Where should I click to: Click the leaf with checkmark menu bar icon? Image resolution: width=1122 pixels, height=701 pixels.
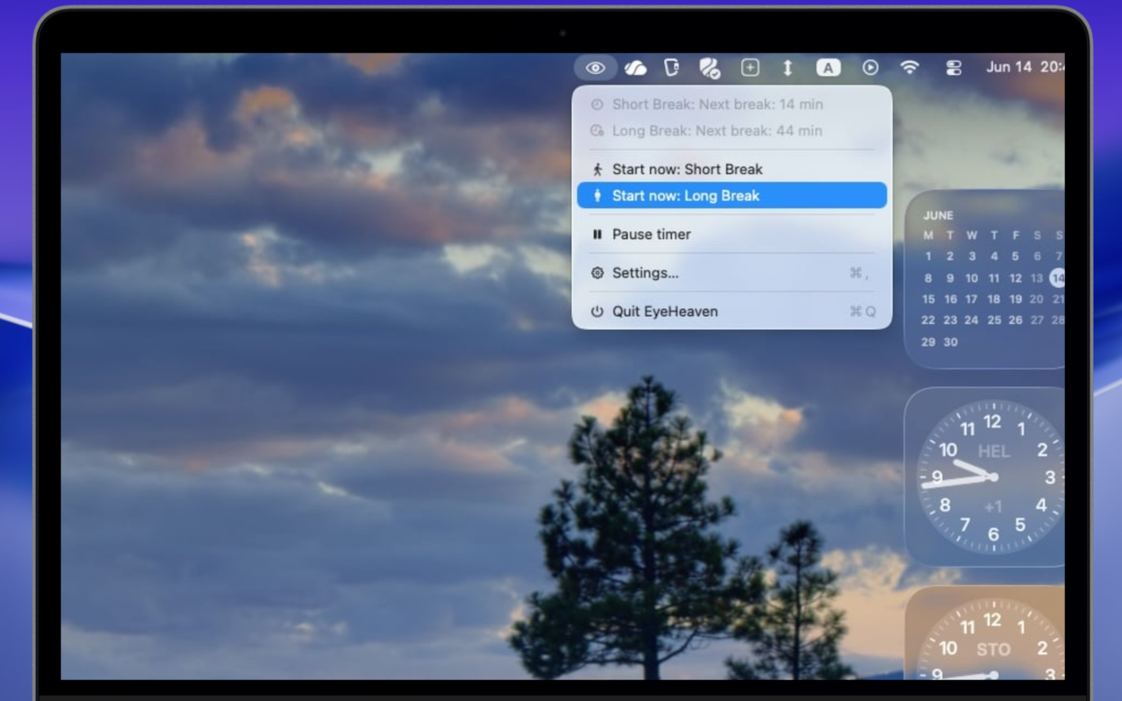[x=709, y=68]
